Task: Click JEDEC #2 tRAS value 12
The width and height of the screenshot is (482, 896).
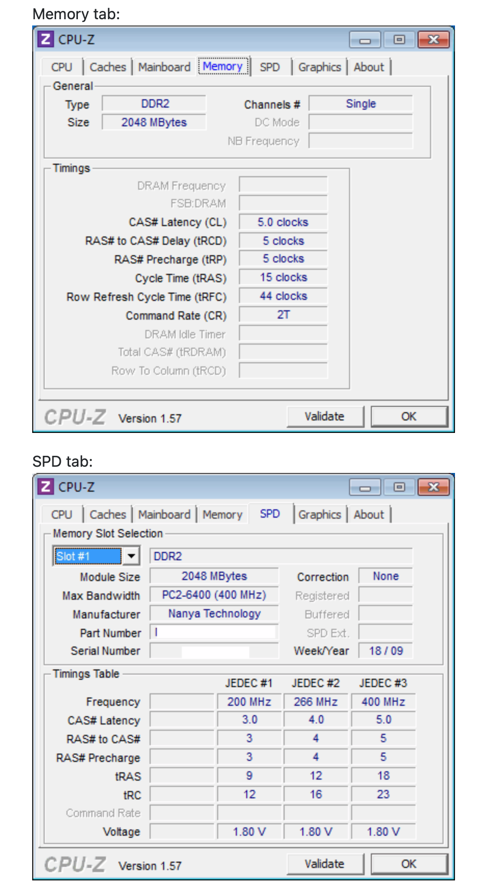Action: coord(316,776)
